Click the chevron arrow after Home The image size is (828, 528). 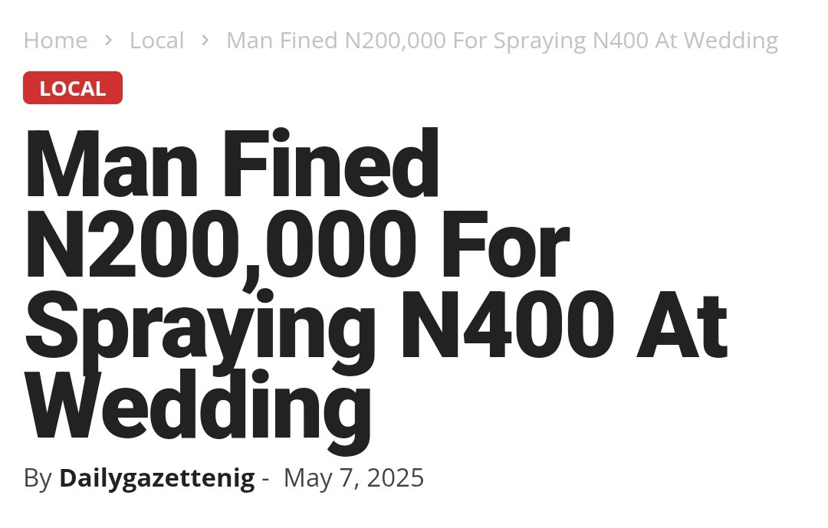pyautogui.click(x=108, y=40)
